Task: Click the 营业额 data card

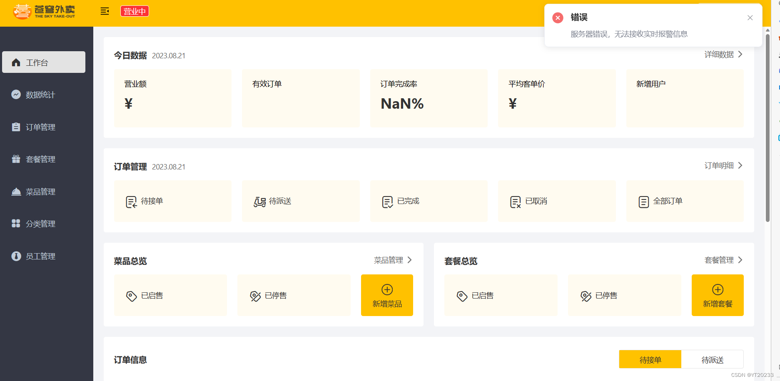Action: 173,98
